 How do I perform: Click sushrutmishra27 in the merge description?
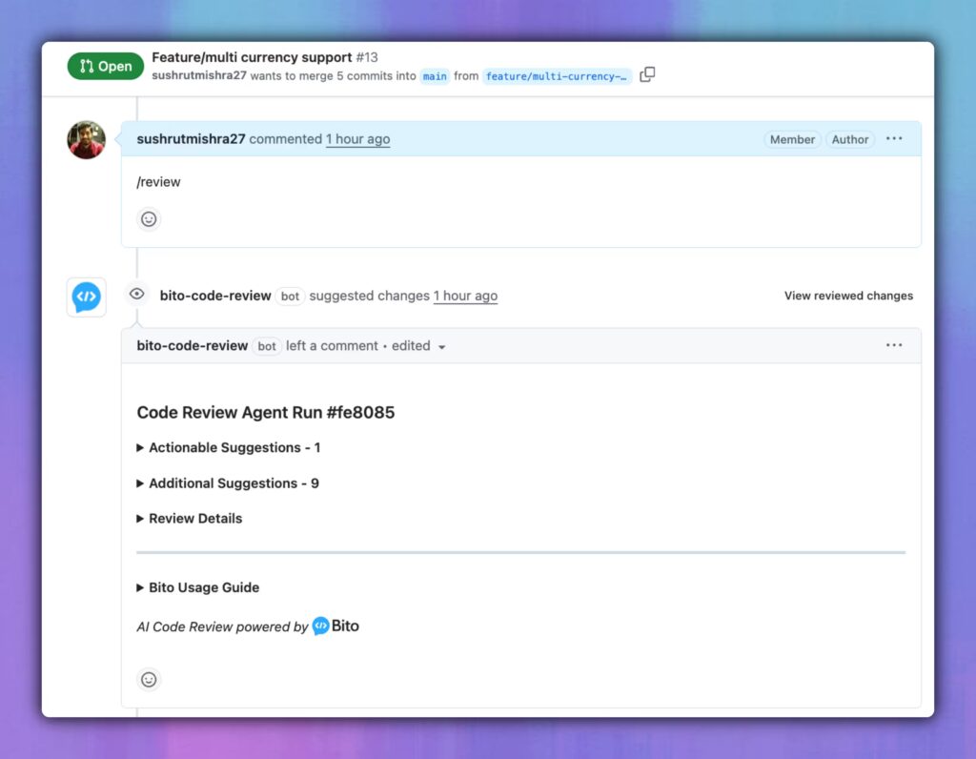(x=199, y=76)
